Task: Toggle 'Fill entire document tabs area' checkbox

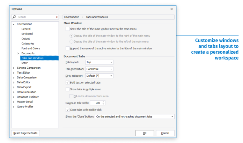Action: pyautogui.click(x=71, y=96)
